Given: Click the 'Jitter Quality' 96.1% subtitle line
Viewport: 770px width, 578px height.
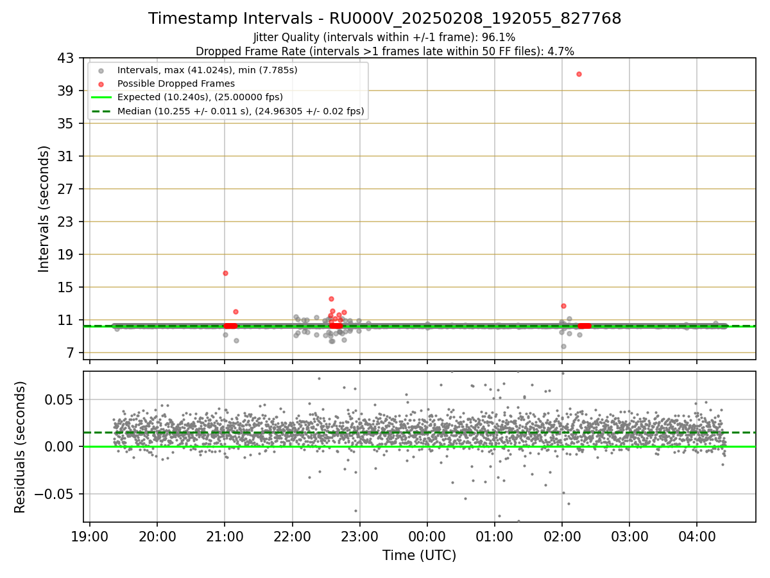Looking at the screenshot, I should 384,37.
